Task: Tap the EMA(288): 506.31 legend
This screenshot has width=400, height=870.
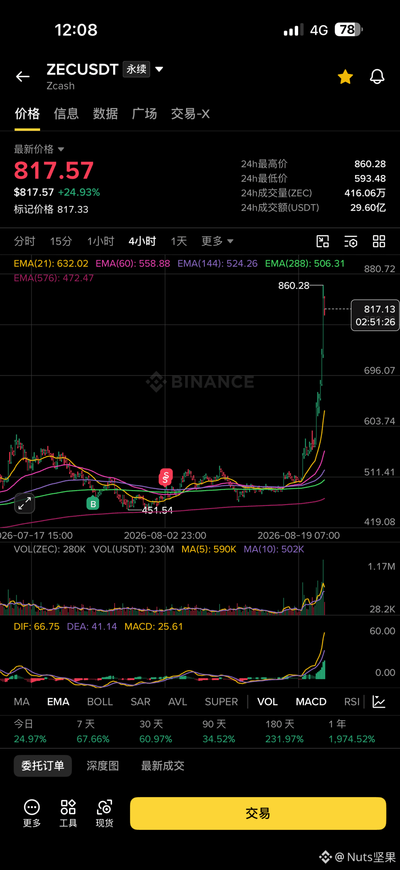Action: click(305, 263)
